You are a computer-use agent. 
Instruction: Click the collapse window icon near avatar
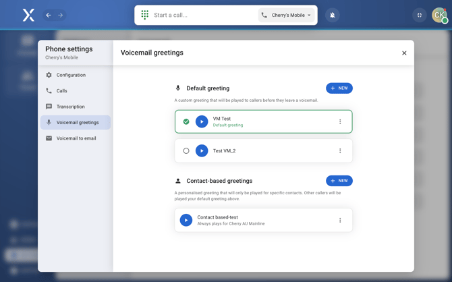pos(420,15)
